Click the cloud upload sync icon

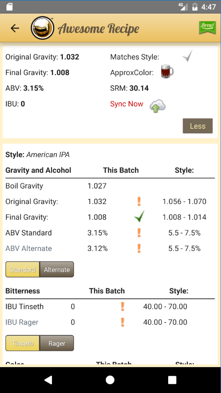(157, 106)
